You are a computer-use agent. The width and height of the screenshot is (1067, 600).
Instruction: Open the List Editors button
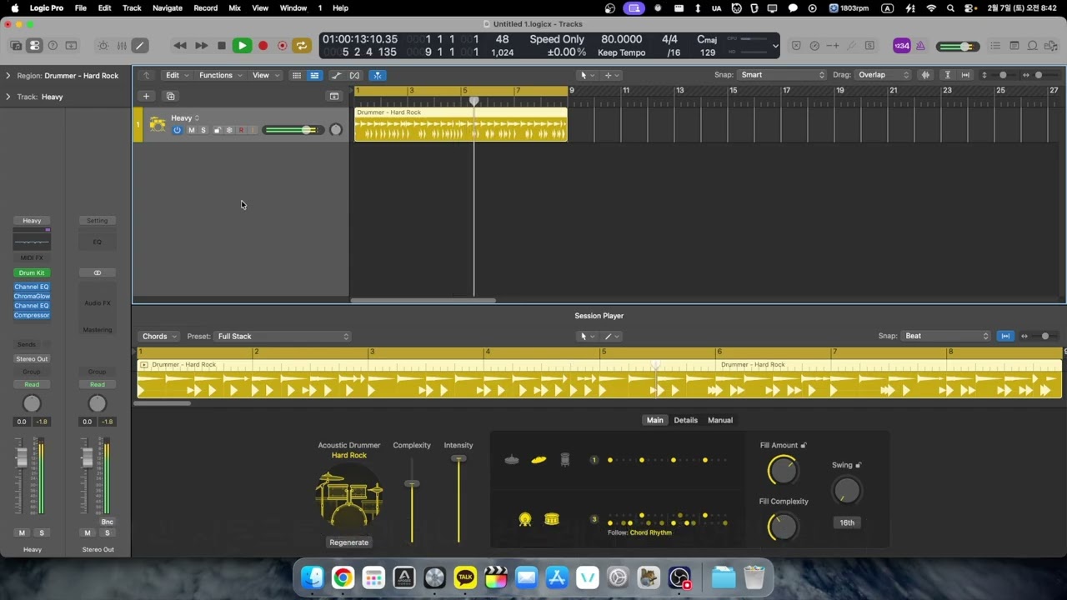[x=996, y=46]
